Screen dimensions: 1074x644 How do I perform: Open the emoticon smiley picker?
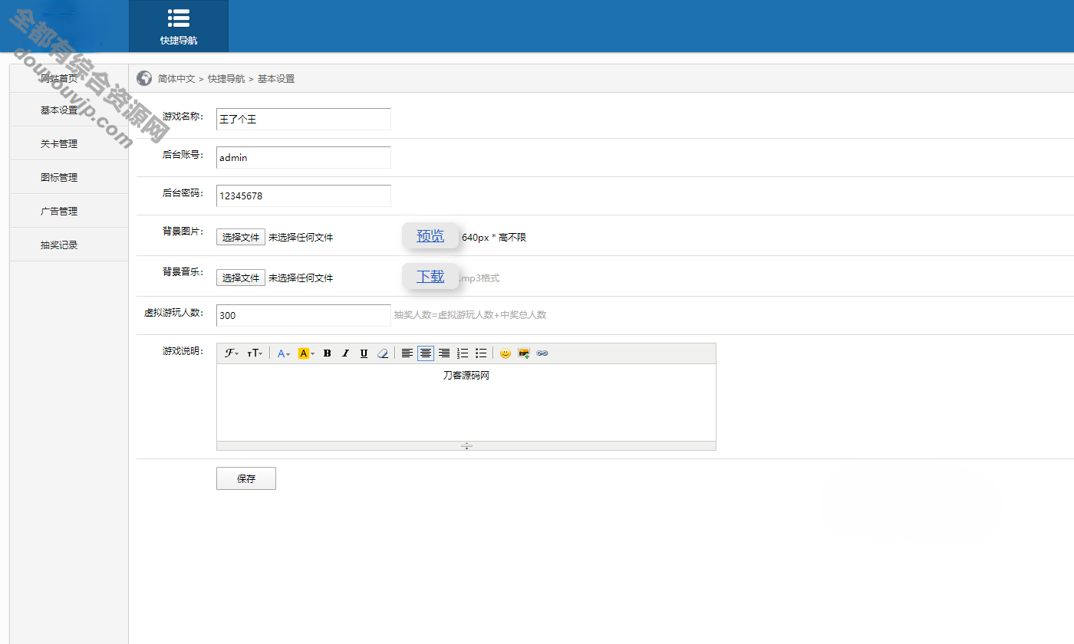pos(505,353)
